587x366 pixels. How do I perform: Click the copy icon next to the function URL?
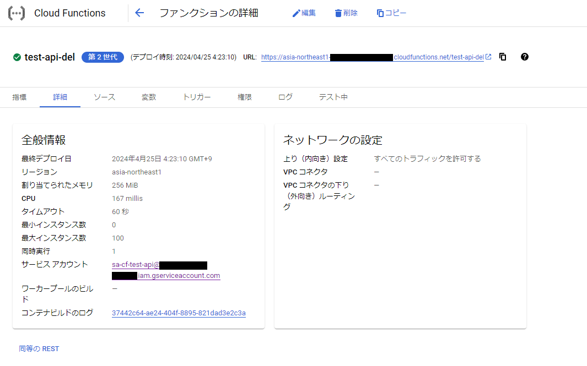pyautogui.click(x=502, y=57)
